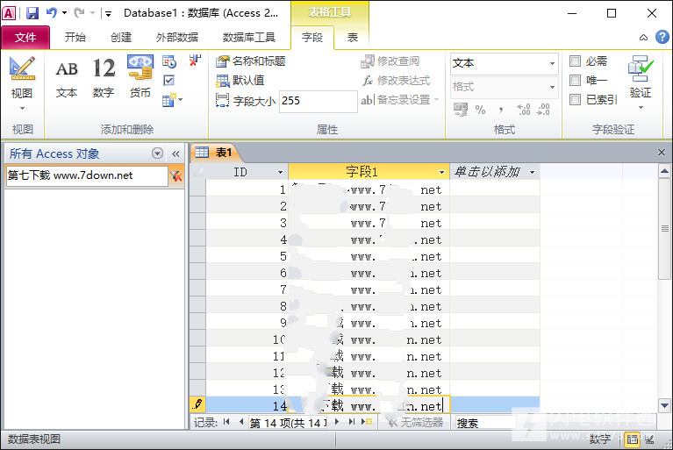Click 默认值 button

coord(240,80)
